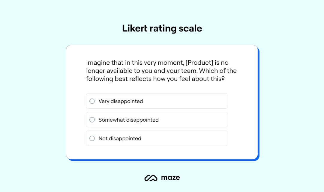Click the mountain-shaped Maze brand symbol

coord(151,177)
